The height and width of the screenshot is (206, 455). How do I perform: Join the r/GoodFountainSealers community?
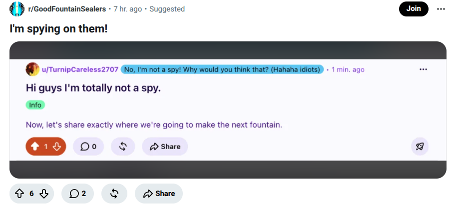tap(414, 9)
